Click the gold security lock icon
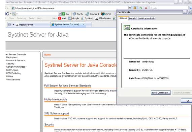 click(135, 8)
